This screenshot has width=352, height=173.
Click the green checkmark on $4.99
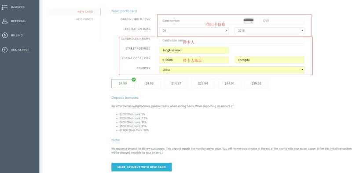(134, 79)
